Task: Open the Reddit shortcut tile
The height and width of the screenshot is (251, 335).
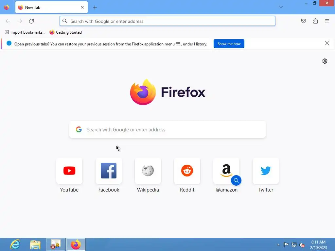Action: [187, 171]
